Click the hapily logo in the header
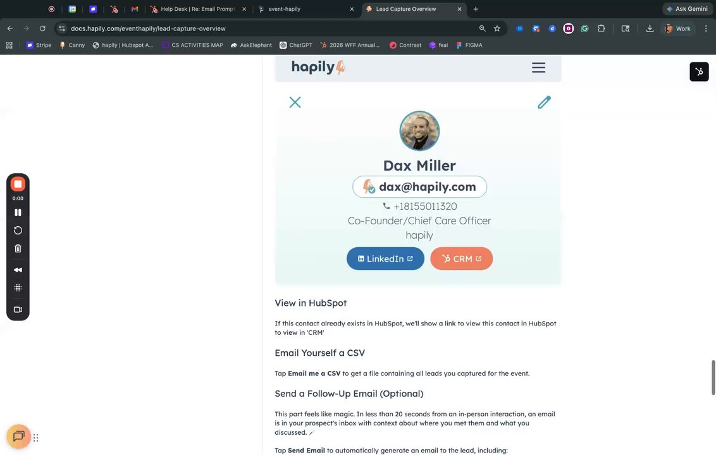 point(318,67)
